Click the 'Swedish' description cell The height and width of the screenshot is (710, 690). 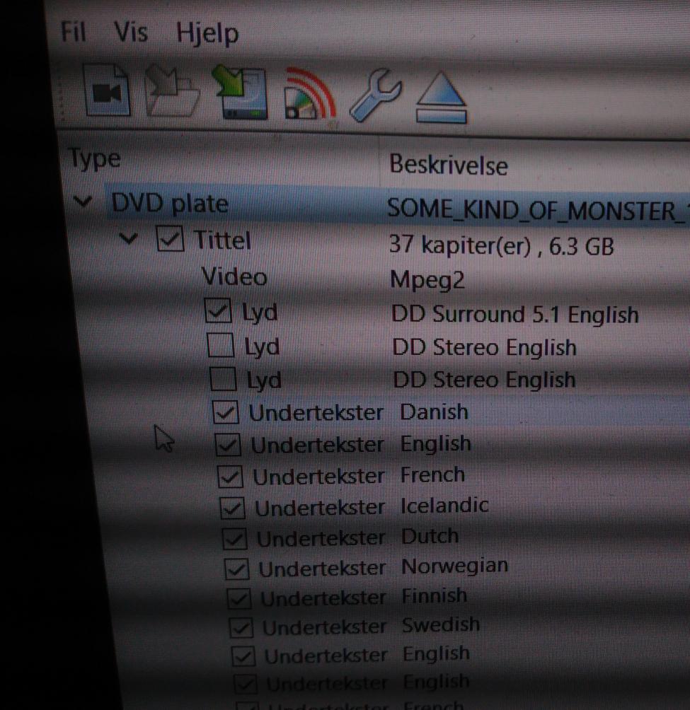pyautogui.click(x=441, y=624)
